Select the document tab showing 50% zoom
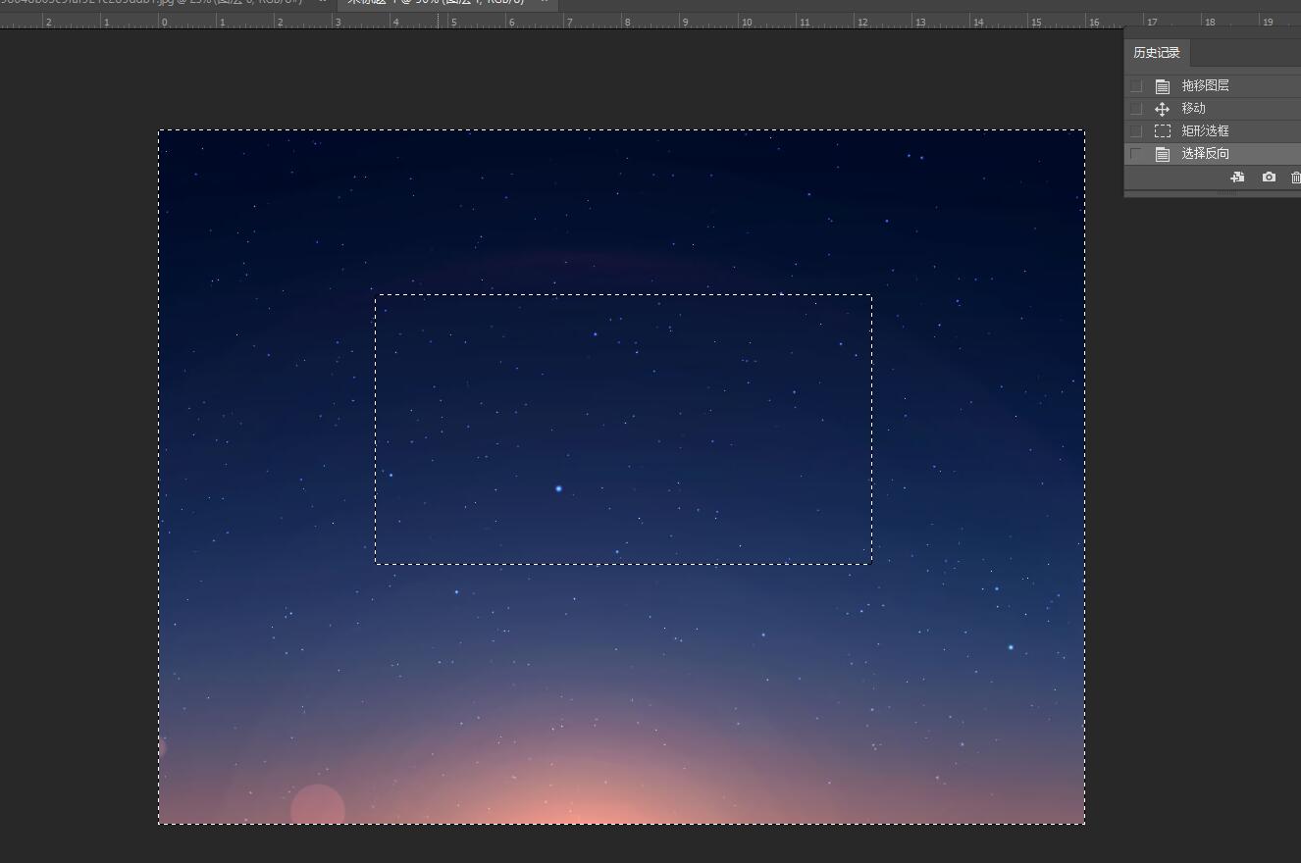Screen dimensions: 1301x863 point(437,3)
